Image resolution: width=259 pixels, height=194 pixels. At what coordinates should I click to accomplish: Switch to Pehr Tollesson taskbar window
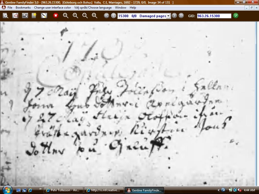63,190
